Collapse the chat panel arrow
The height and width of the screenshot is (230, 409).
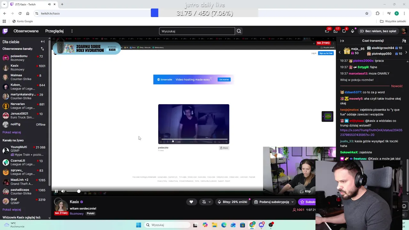tap(342, 41)
